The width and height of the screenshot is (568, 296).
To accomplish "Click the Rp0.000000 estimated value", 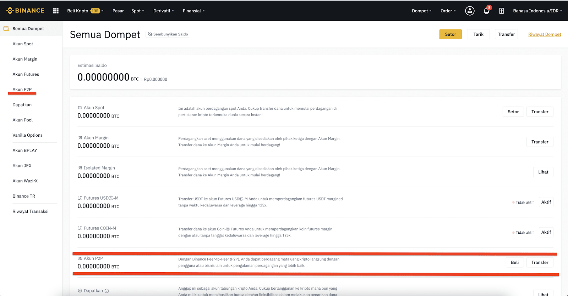I will (155, 80).
